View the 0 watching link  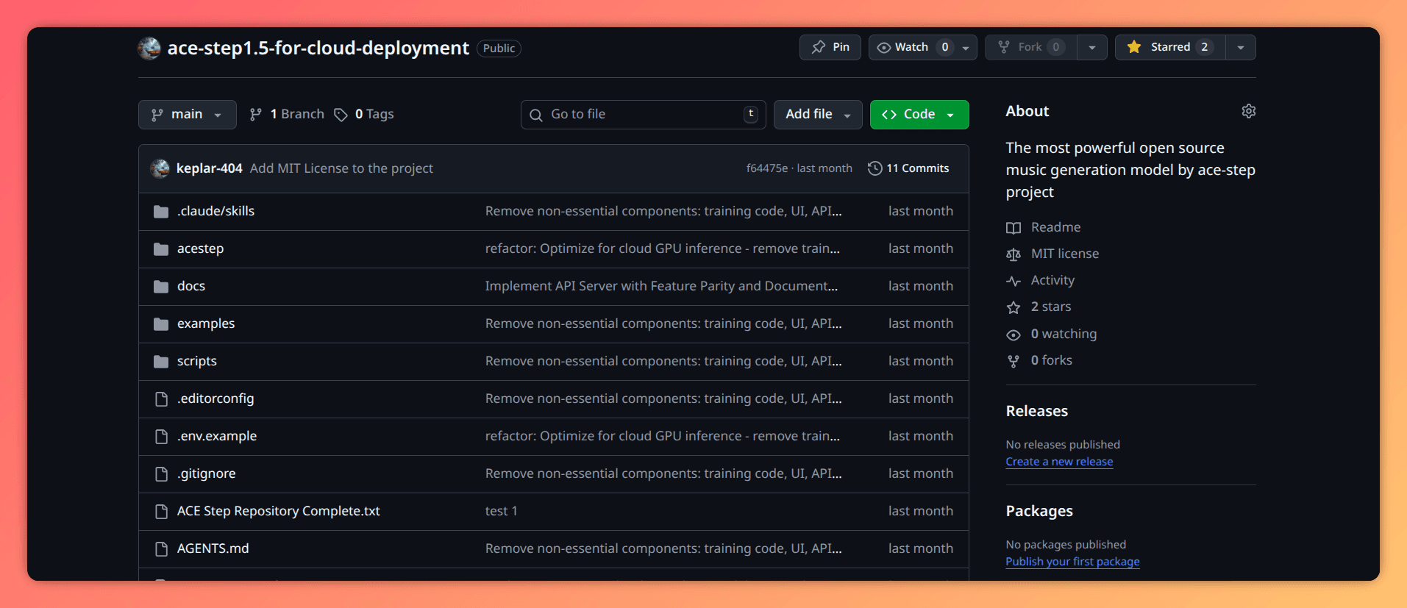tap(1064, 334)
